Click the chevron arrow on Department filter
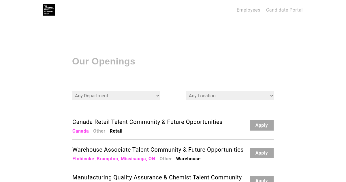The height and width of the screenshot is (182, 346). coord(157,96)
